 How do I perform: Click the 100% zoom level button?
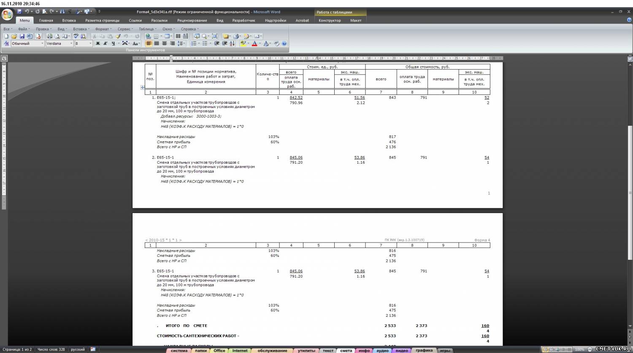tap(579, 350)
